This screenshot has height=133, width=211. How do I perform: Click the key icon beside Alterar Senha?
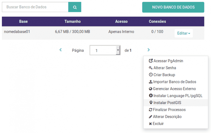pyautogui.click(x=151, y=68)
